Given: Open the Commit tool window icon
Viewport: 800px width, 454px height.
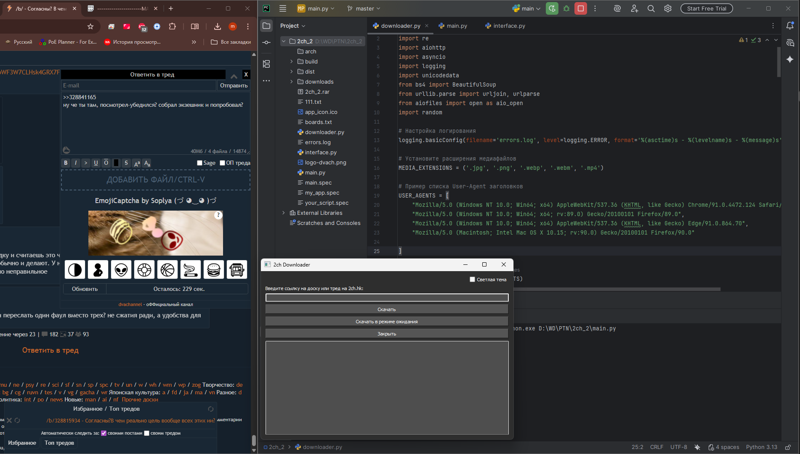Looking at the screenshot, I should point(266,42).
